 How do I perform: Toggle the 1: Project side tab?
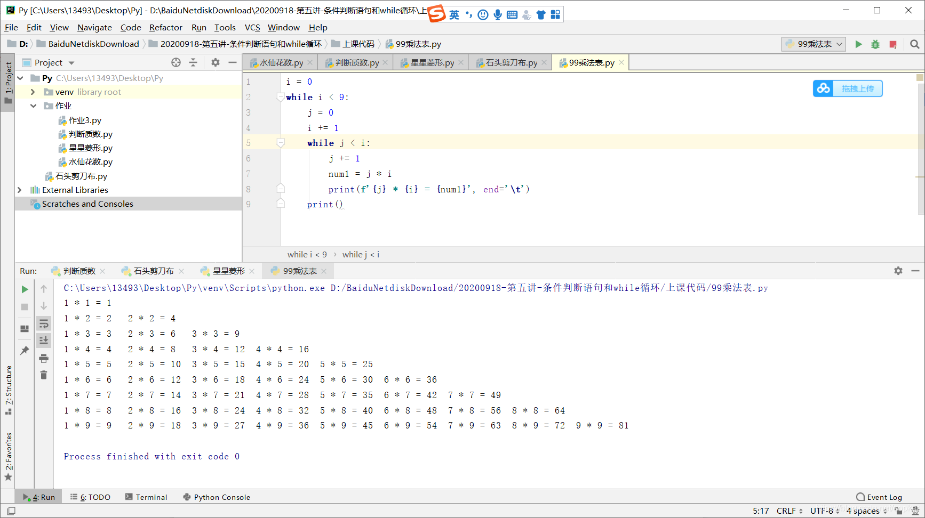click(8, 82)
